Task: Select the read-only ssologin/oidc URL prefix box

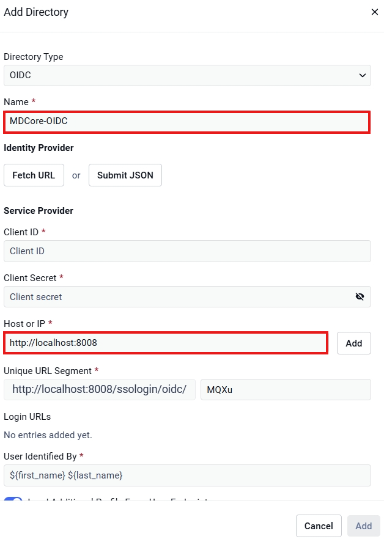Action: click(x=100, y=389)
